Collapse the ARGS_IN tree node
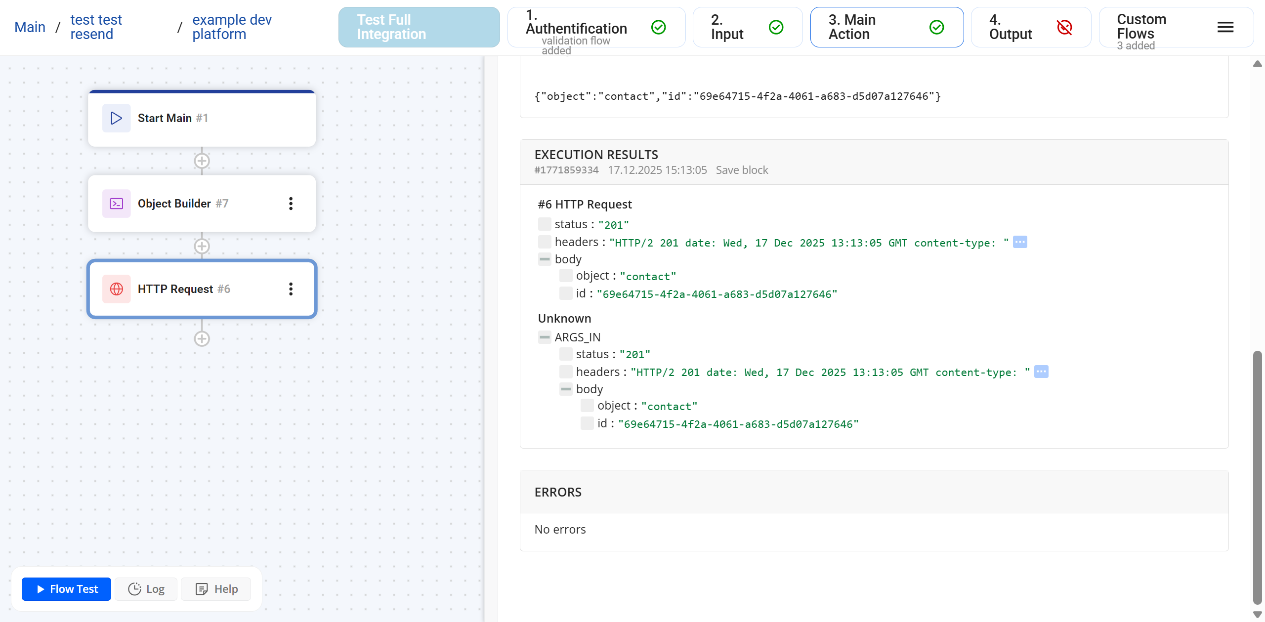Viewport: 1265px width, 622px height. pos(545,337)
